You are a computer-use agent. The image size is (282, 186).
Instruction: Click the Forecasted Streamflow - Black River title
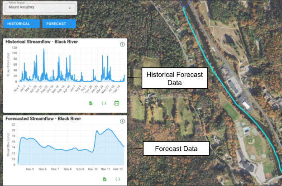[43, 119]
